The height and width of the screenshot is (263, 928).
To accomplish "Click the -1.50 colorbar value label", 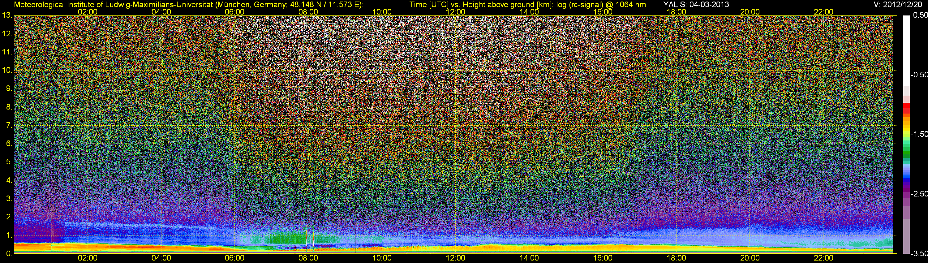I will tap(919, 134).
